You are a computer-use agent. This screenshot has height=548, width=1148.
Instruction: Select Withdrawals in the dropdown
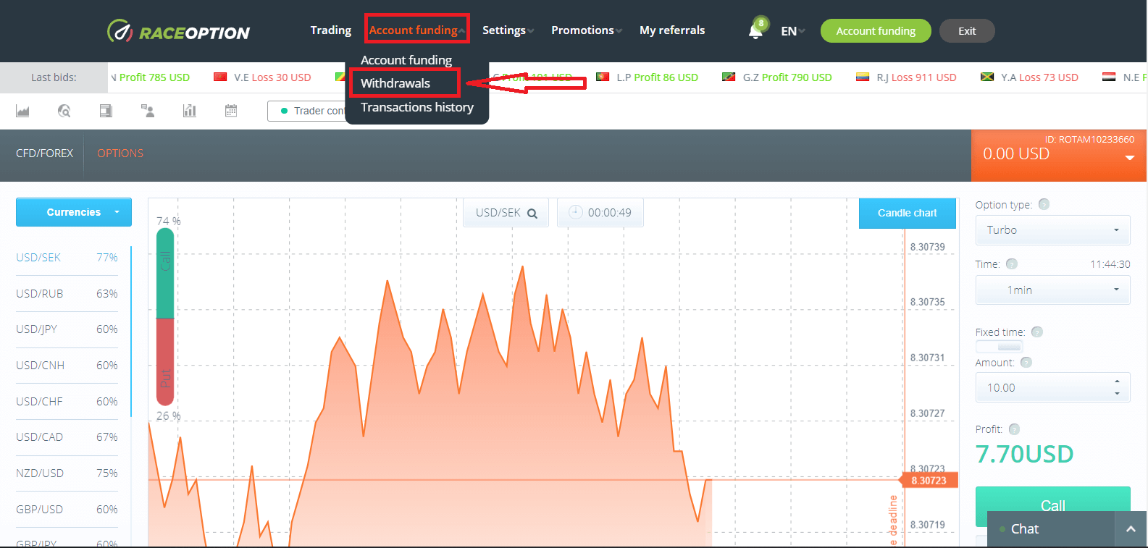395,83
